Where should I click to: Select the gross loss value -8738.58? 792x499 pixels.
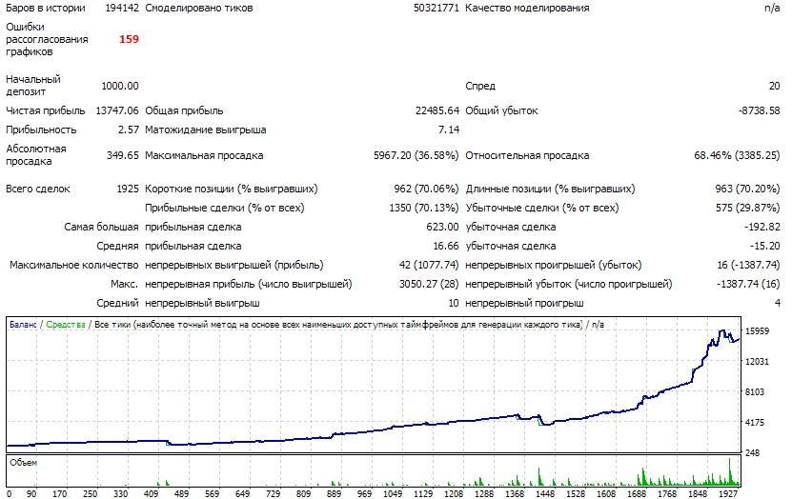[760, 111]
